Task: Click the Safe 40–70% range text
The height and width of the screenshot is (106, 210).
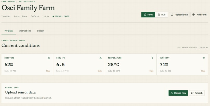Action: coord(10,71)
